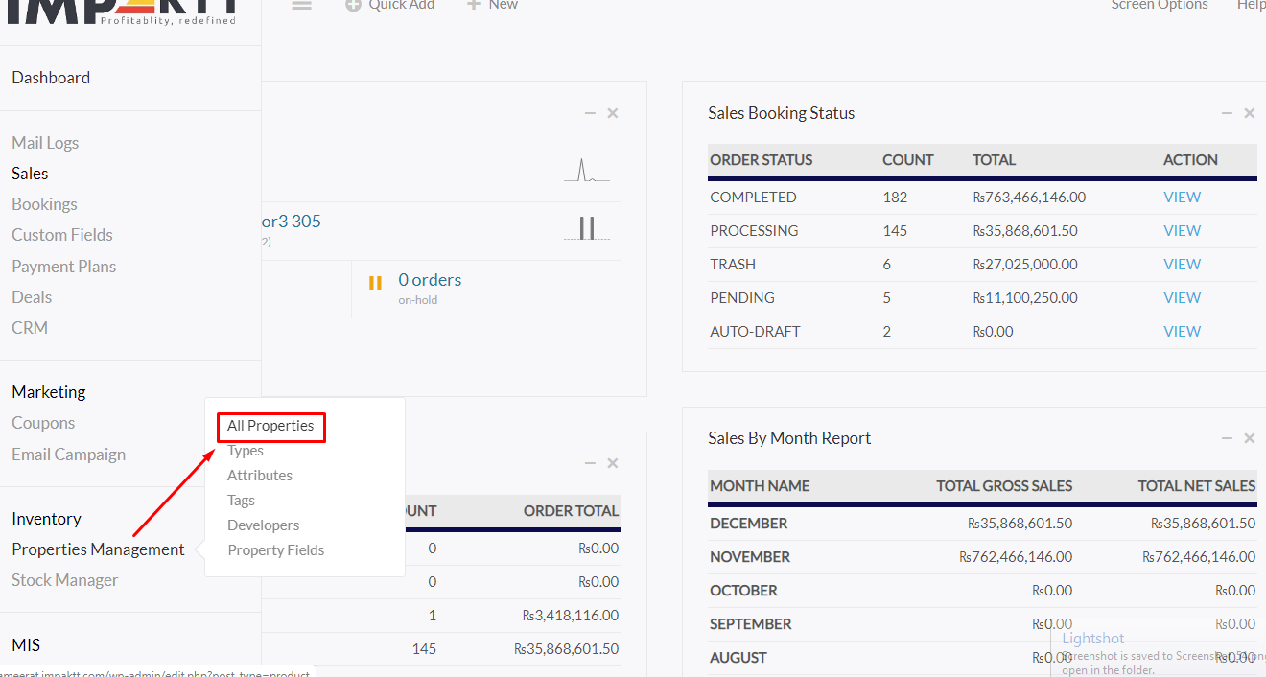Click the New plus icon
Image resolution: width=1266 pixels, height=677 pixels.
(x=474, y=5)
